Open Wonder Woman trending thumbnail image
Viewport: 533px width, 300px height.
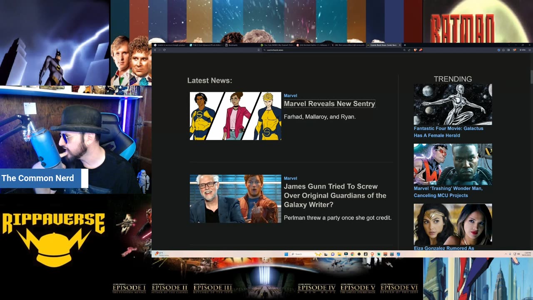(x=453, y=224)
